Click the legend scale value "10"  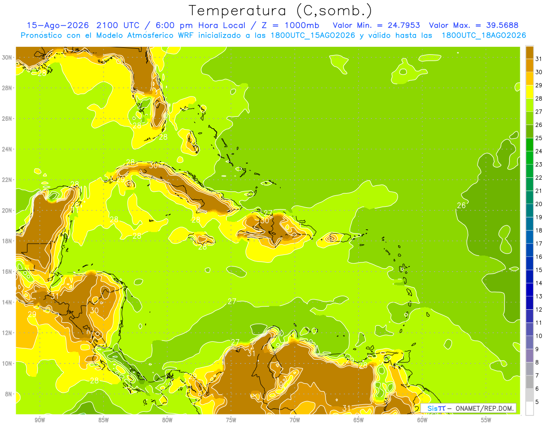(x=539, y=336)
